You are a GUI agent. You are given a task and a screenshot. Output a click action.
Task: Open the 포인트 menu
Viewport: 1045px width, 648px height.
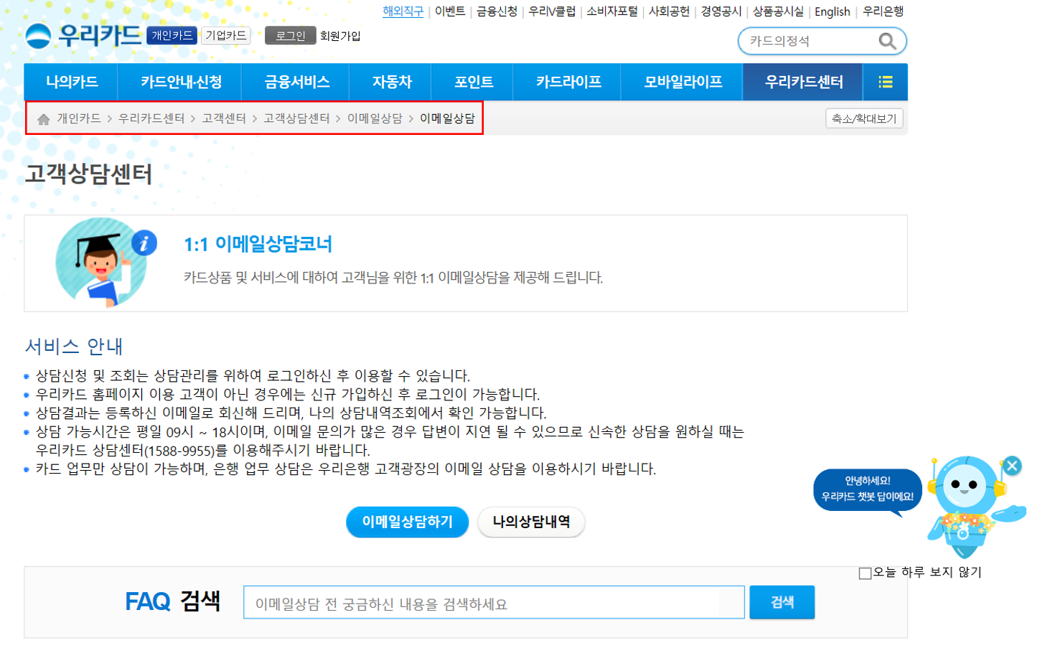[473, 82]
